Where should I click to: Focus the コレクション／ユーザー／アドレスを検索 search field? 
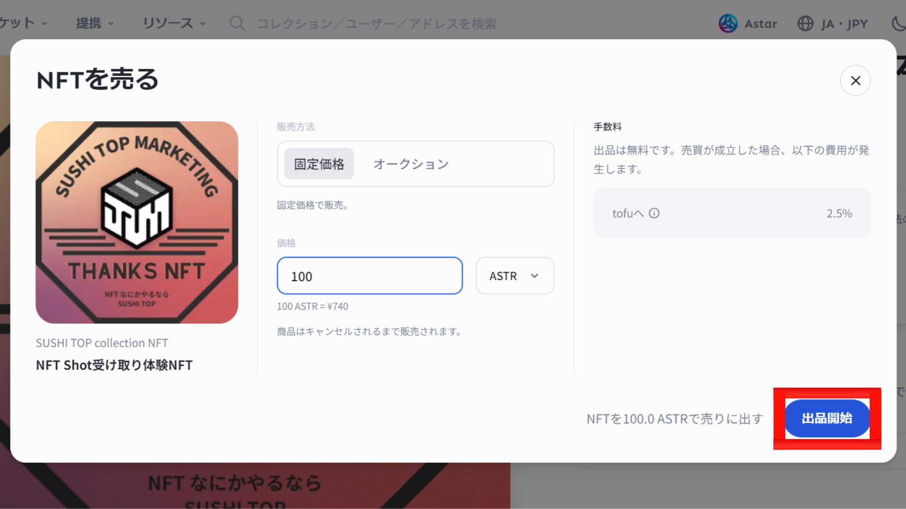pos(376,24)
